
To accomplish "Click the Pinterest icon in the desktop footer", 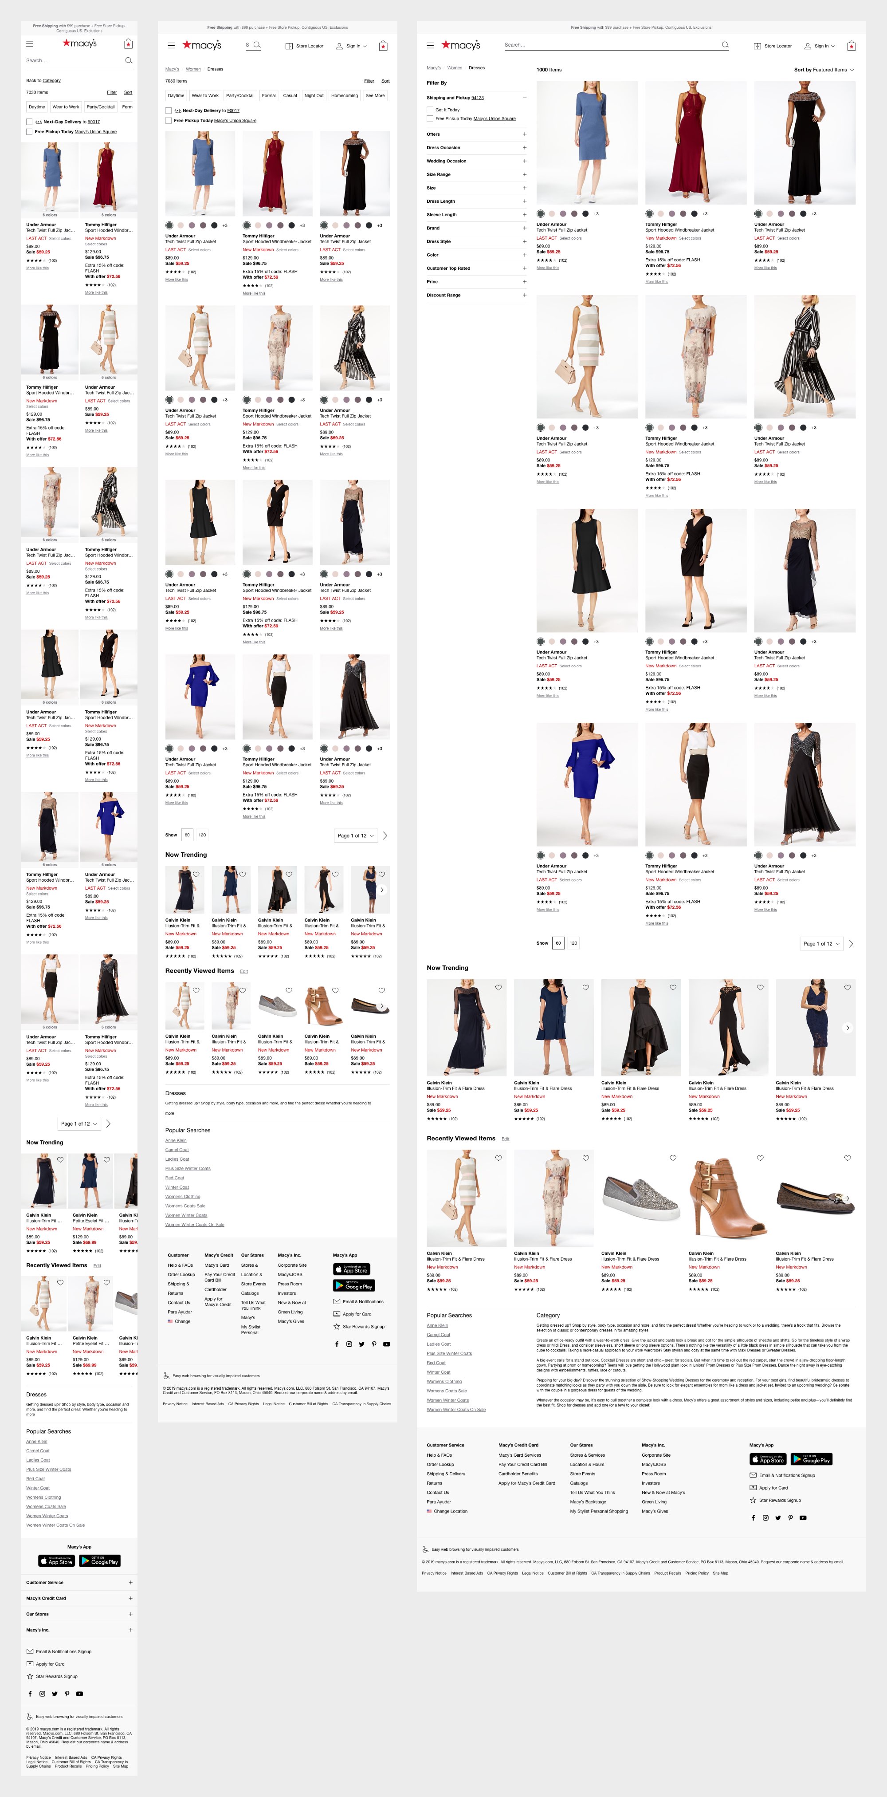I will pyautogui.click(x=790, y=1518).
